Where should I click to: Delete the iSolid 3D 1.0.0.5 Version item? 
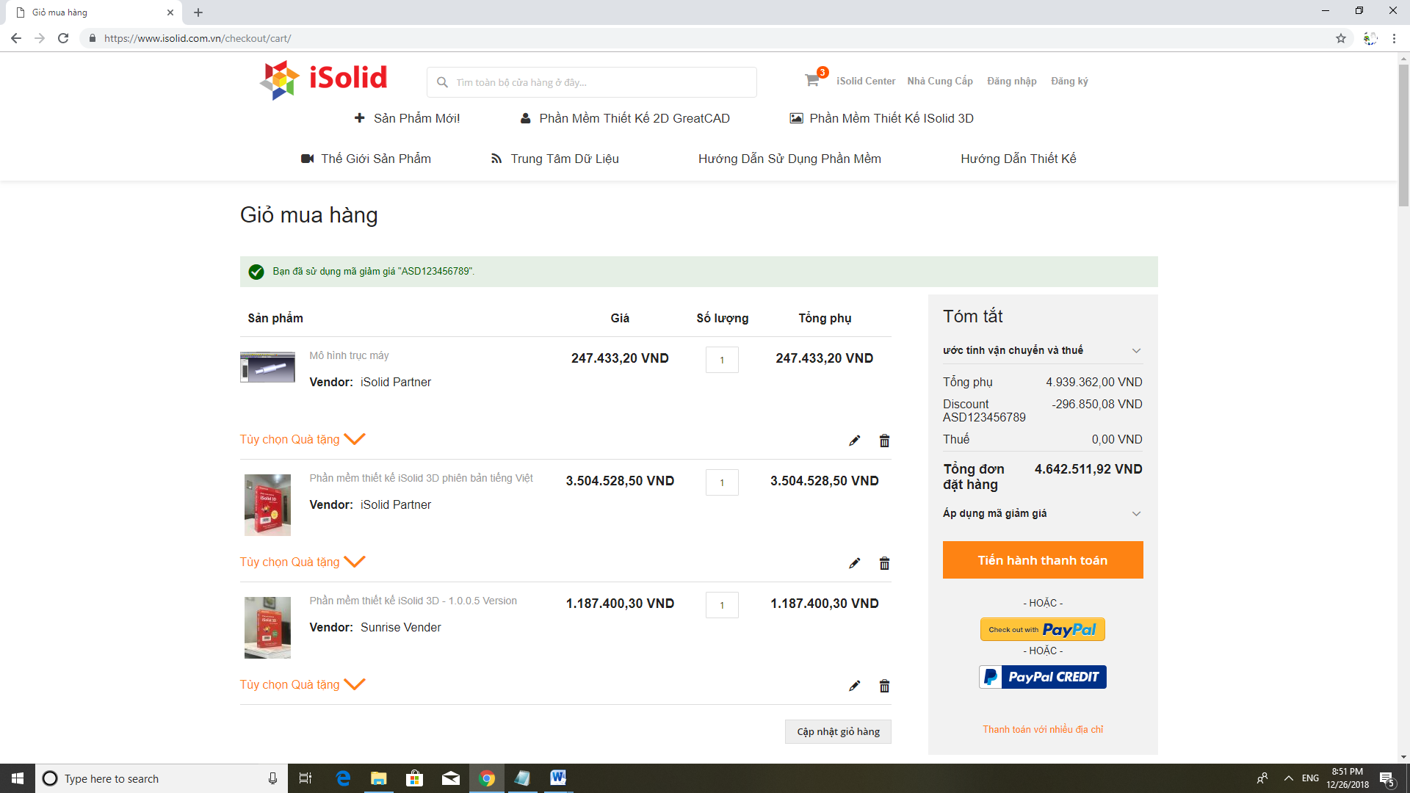click(884, 686)
